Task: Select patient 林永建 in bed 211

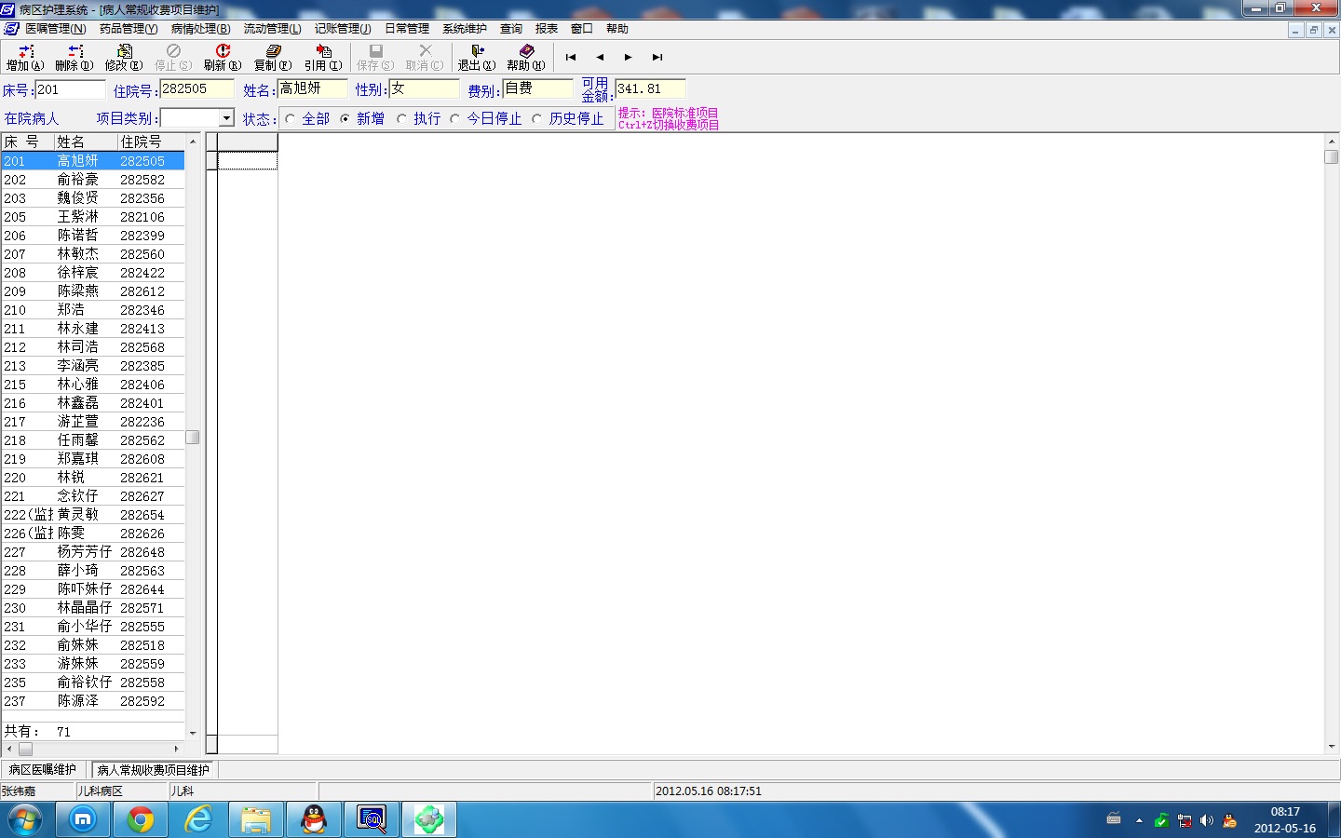Action: [x=93, y=329]
